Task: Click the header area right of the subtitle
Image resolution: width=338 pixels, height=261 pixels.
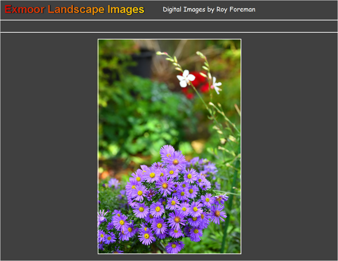Action: click(296, 10)
